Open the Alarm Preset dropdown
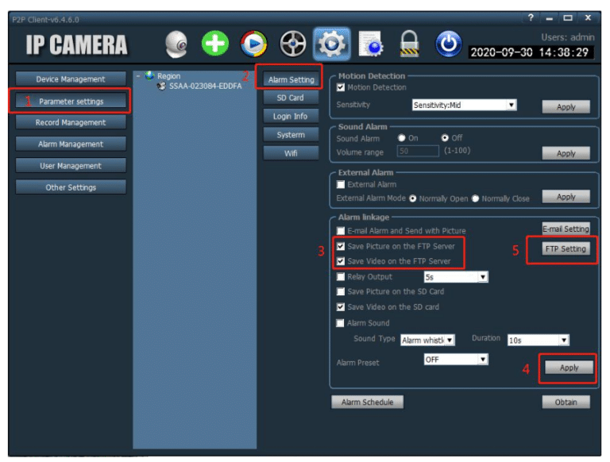 click(x=455, y=360)
